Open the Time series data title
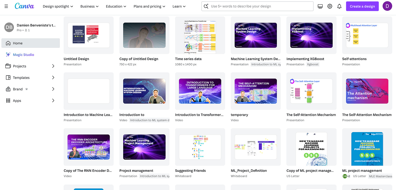Screen dimensions: 396x190 (188, 59)
